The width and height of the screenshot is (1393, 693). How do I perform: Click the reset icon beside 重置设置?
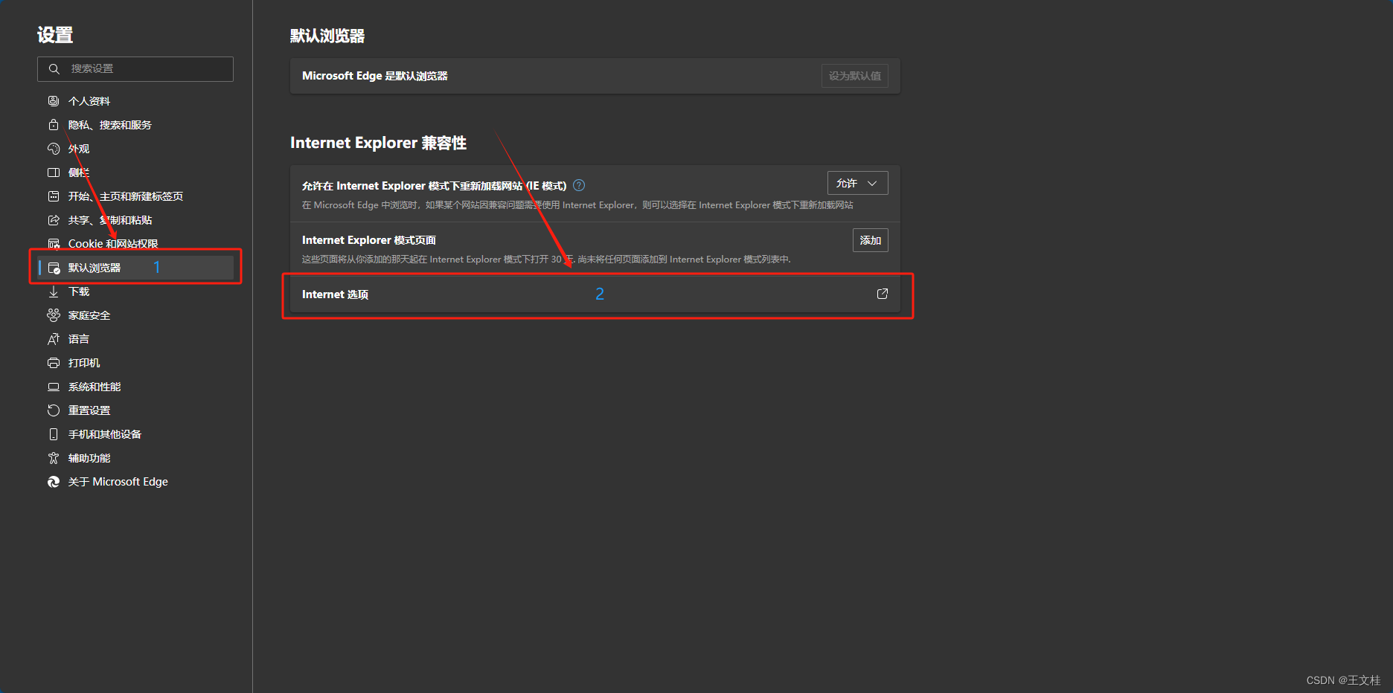coord(54,410)
